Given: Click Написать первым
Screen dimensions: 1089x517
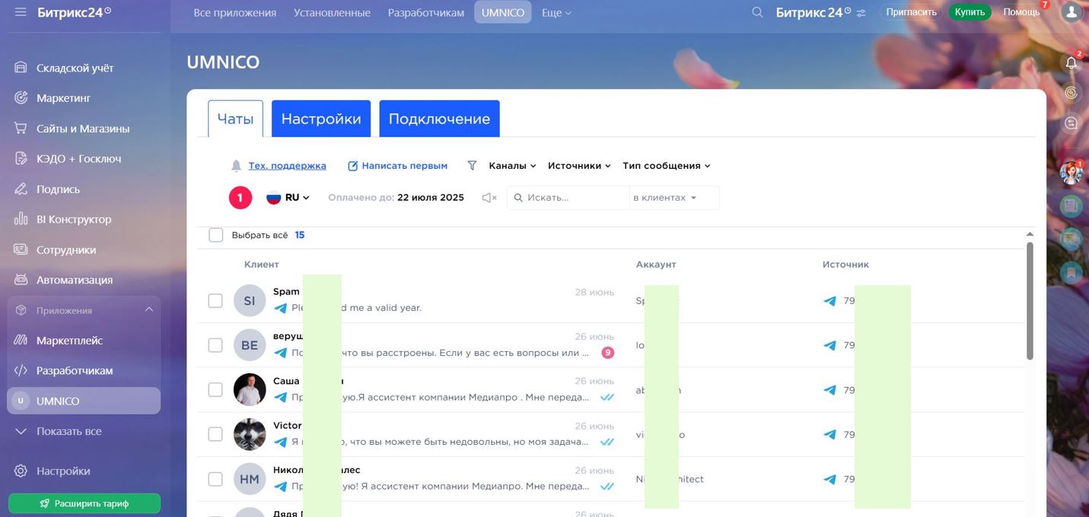Looking at the screenshot, I should pyautogui.click(x=397, y=166).
